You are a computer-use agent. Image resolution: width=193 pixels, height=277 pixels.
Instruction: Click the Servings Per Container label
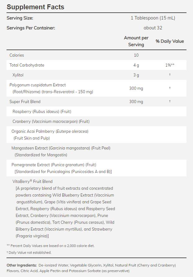[x=31, y=28]
